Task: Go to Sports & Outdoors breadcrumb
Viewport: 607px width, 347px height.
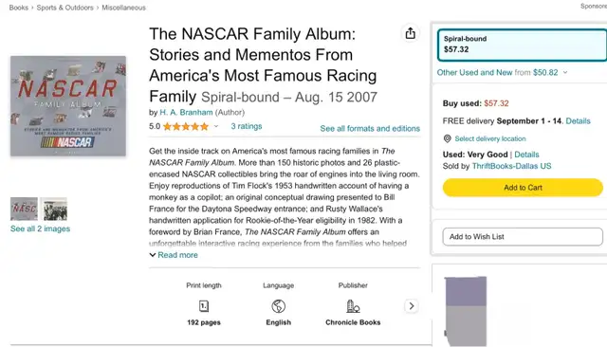Action: click(x=65, y=8)
